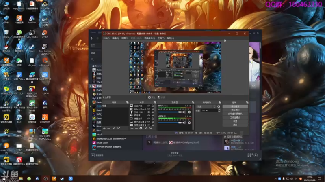Toggle visibility of 弹幕助手 source

tap(149, 119)
